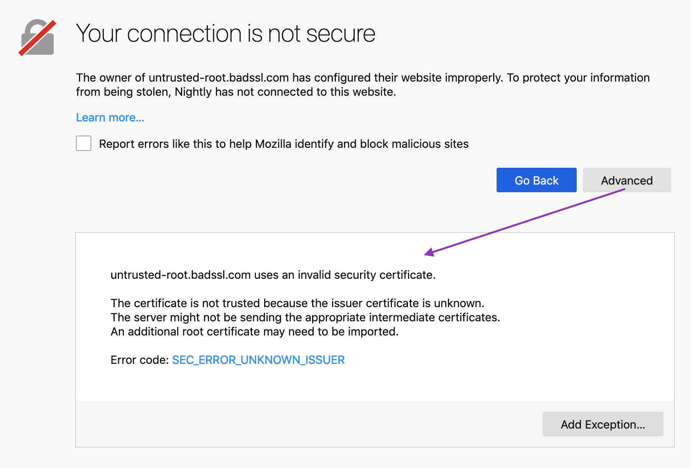
Task: Click the hostname in the top paragraph
Action: coord(219,78)
